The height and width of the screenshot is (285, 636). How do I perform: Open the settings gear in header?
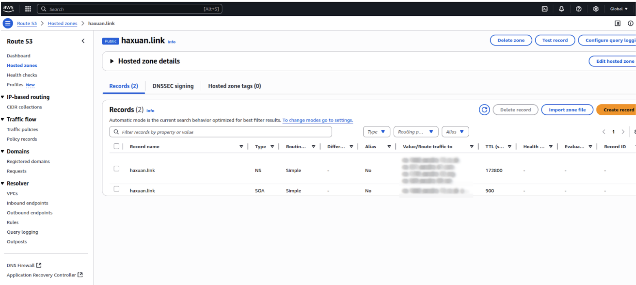click(x=596, y=9)
